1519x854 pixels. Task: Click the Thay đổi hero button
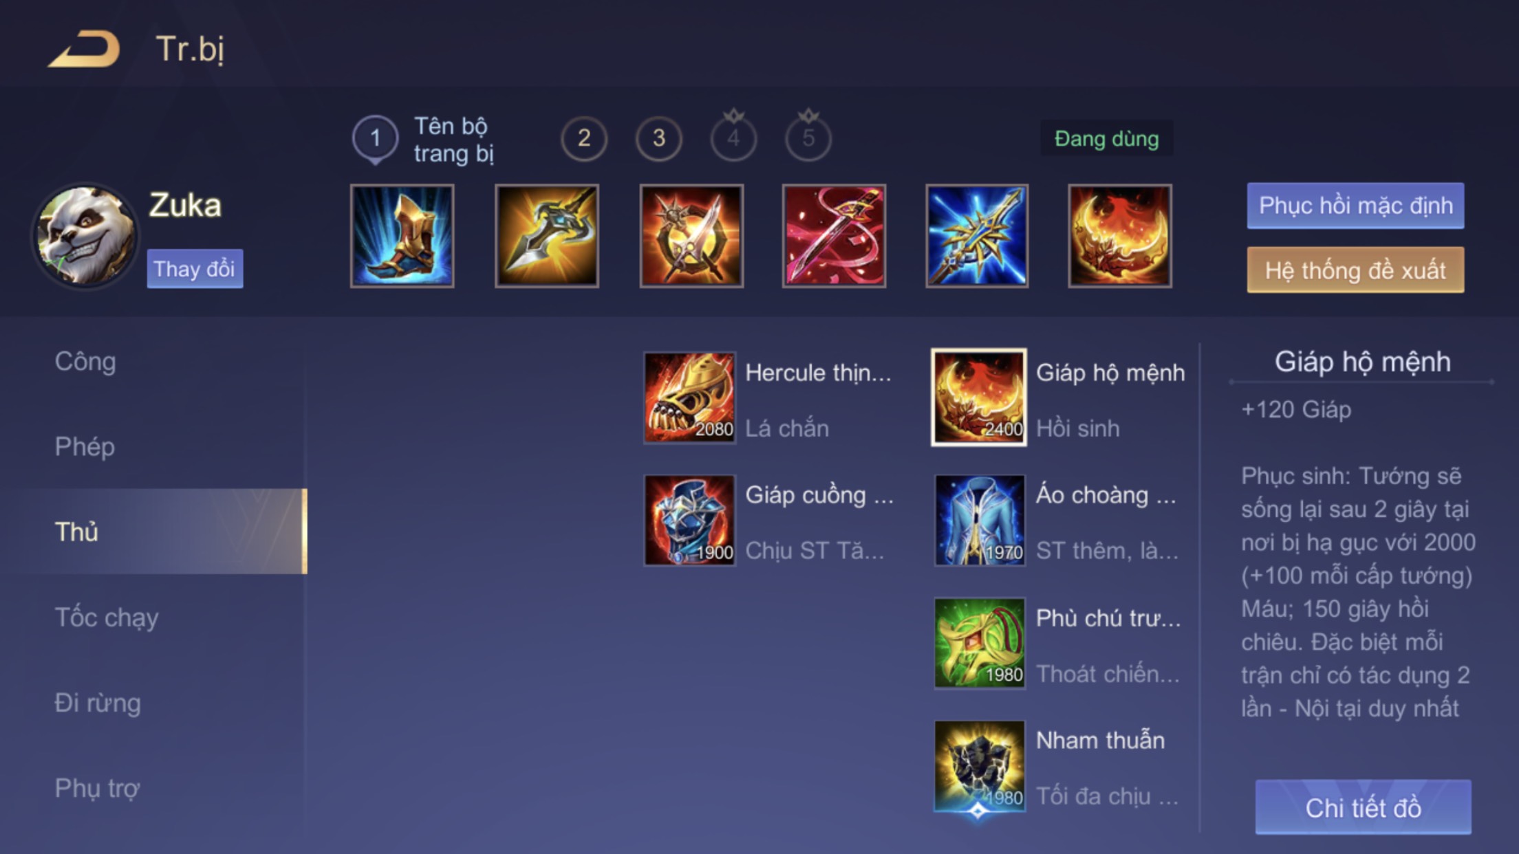195,269
